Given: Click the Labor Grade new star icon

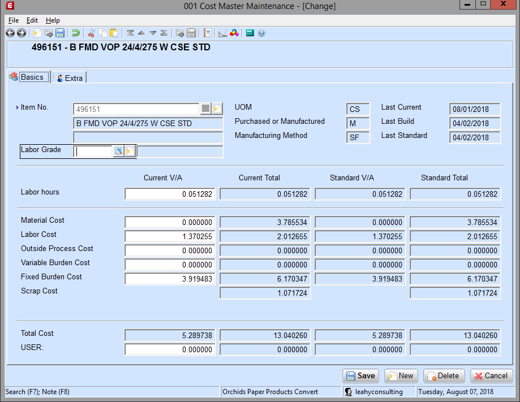Looking at the screenshot, I should [x=130, y=151].
